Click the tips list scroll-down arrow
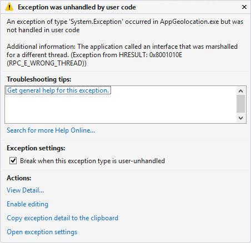 240,118
